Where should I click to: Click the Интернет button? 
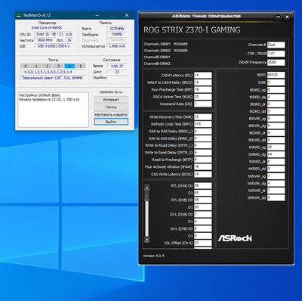[x=111, y=100]
